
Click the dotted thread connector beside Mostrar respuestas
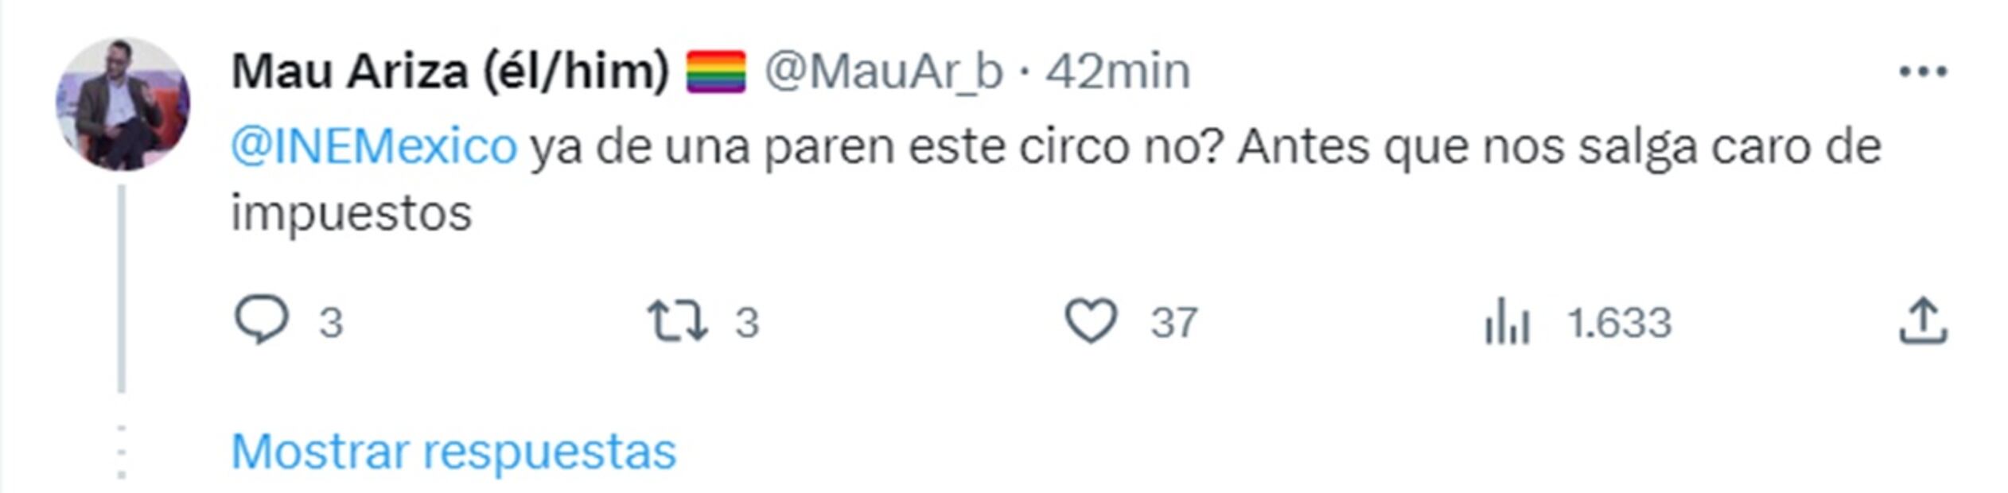click(x=122, y=452)
